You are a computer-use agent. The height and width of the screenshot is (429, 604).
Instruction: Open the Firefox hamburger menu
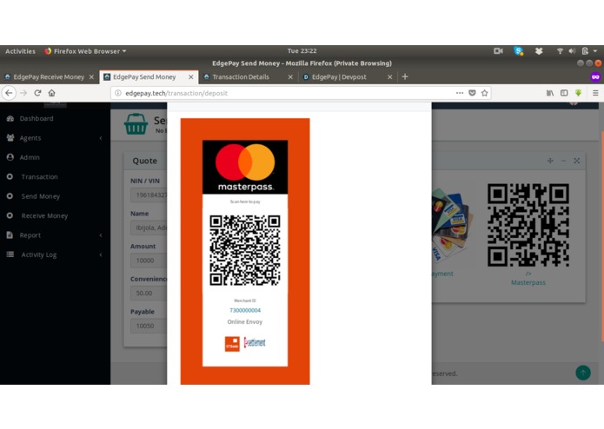coord(595,93)
